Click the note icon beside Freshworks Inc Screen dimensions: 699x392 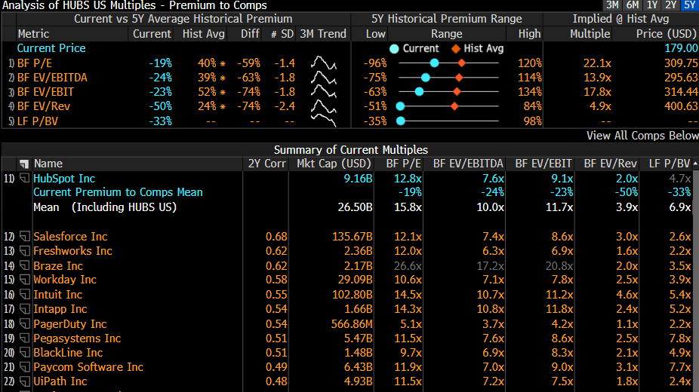point(24,250)
